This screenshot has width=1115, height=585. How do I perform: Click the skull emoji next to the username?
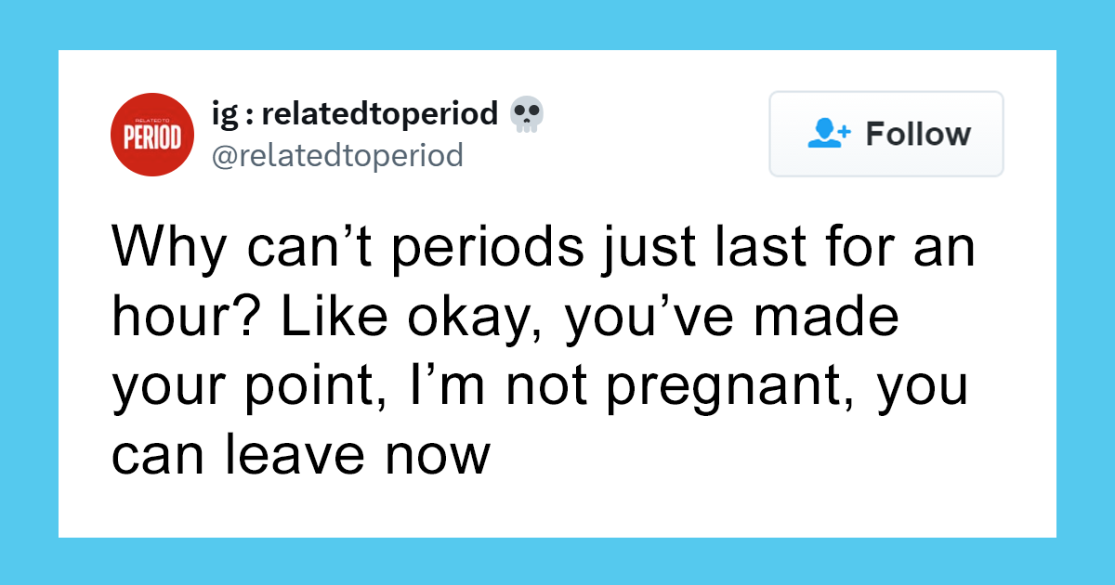point(528,112)
